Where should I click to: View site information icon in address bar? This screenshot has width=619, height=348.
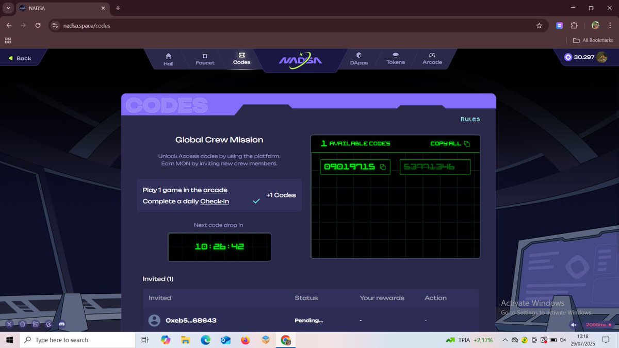(55, 25)
